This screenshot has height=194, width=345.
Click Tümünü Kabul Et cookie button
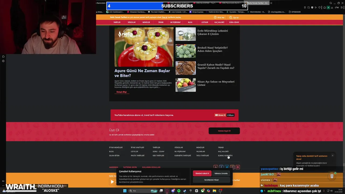(202, 174)
